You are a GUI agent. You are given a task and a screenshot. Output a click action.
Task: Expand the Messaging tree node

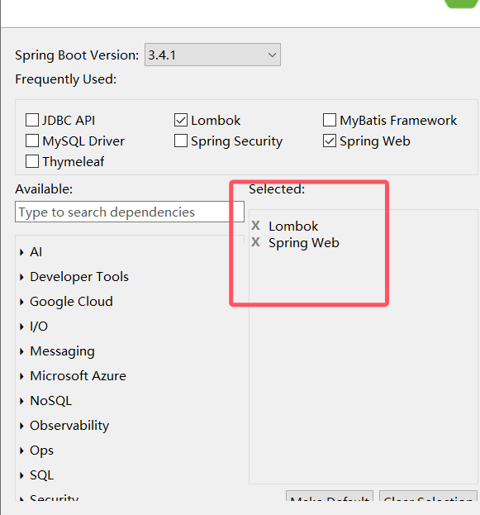(x=21, y=351)
